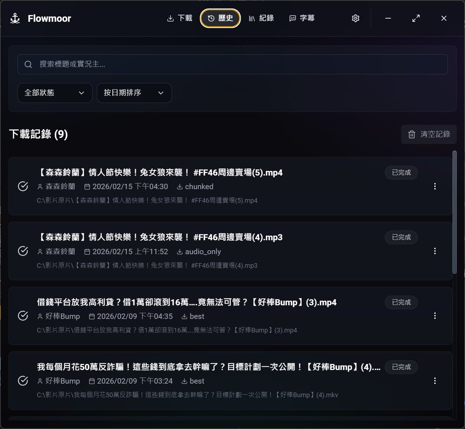Close the Flowmoor window
The width and height of the screenshot is (465, 429).
coord(444,18)
